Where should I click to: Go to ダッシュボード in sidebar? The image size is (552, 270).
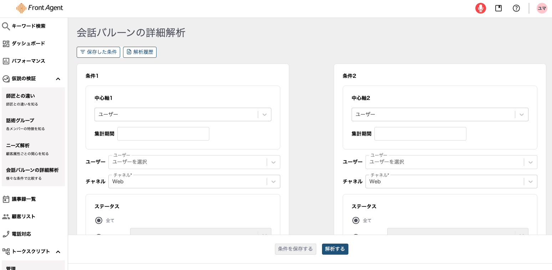[x=28, y=44]
